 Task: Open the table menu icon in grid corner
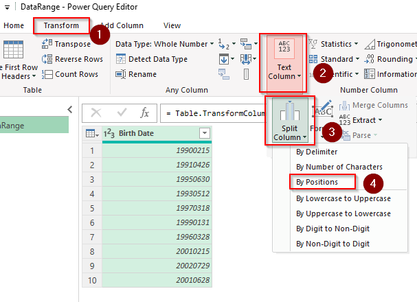point(92,133)
